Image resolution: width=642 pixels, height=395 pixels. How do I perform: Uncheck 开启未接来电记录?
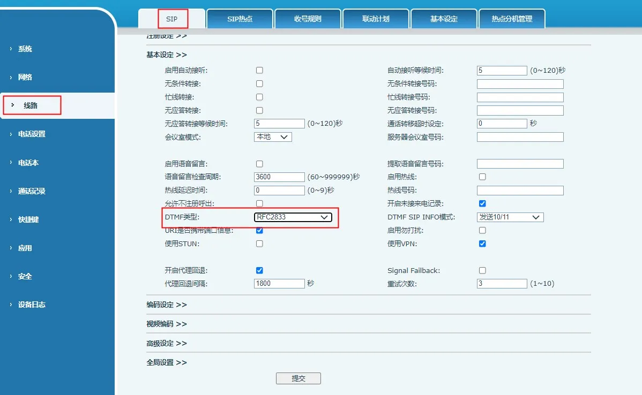click(x=482, y=203)
